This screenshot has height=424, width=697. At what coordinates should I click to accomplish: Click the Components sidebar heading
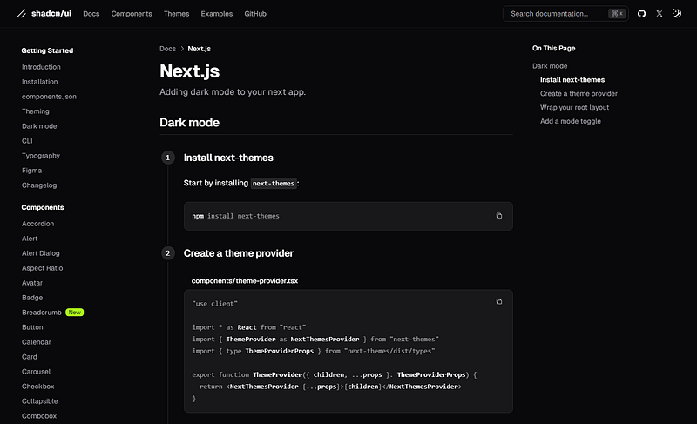[43, 207]
